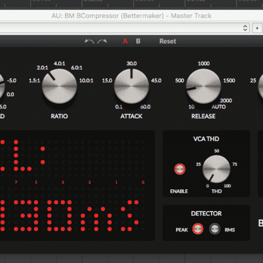The width and height of the screenshot is (263, 263).
Task: Open the preset dropdown selector
Action: 124,28
